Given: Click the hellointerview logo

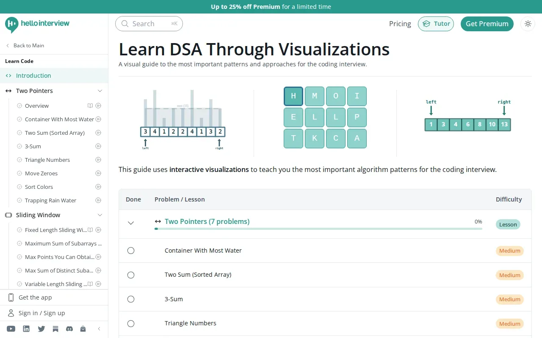Looking at the screenshot, I should [x=37, y=24].
